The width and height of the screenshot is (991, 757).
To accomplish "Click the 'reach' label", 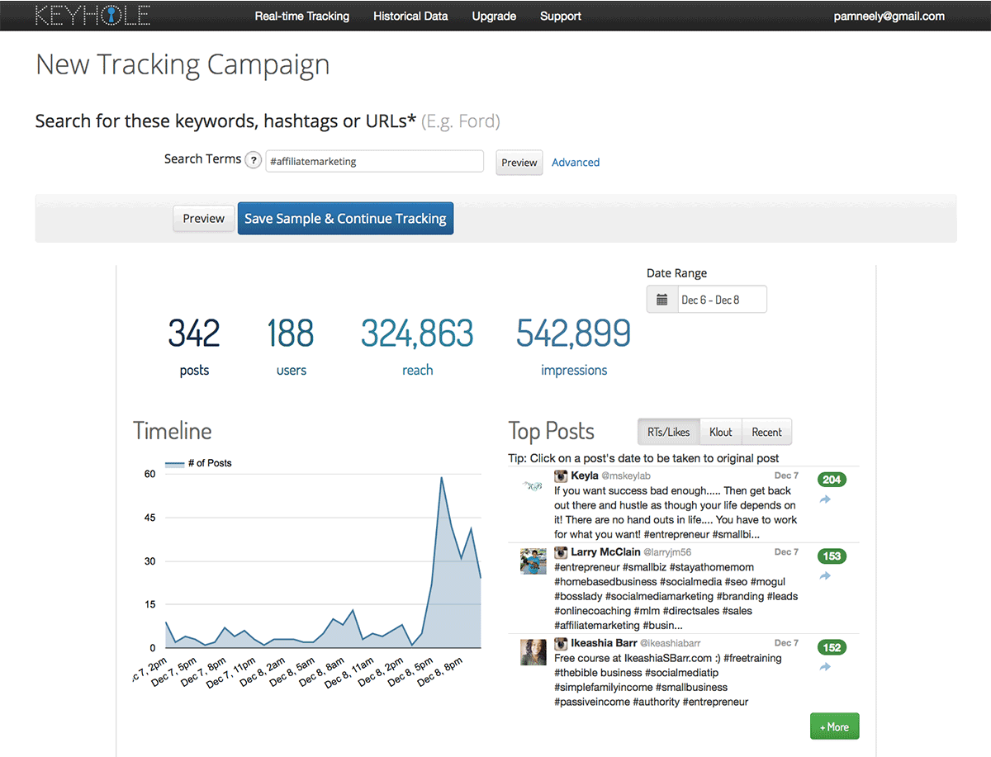I will 418,371.
